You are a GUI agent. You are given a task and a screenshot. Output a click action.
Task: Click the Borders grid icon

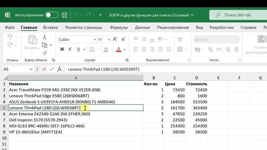pos(92,49)
